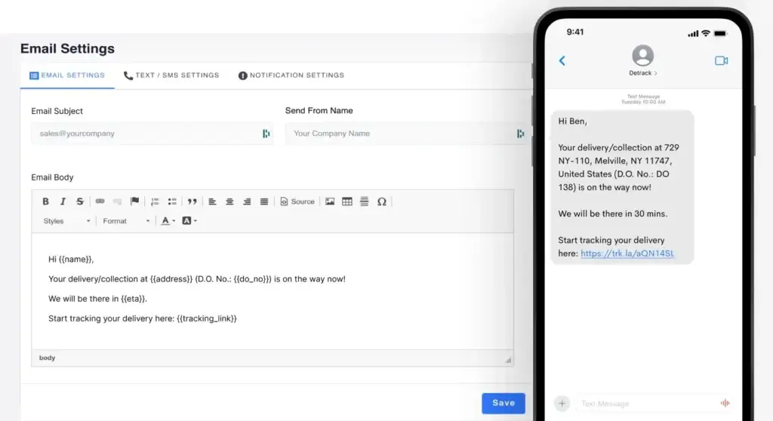Open the Notification Settings tab
This screenshot has width=773, height=421.
pyautogui.click(x=291, y=75)
